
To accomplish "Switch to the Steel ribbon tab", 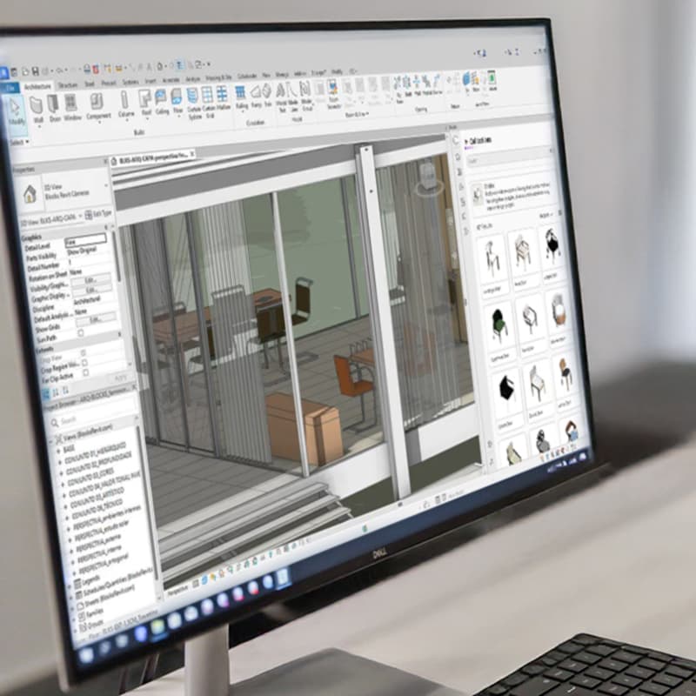I will 90,84.
